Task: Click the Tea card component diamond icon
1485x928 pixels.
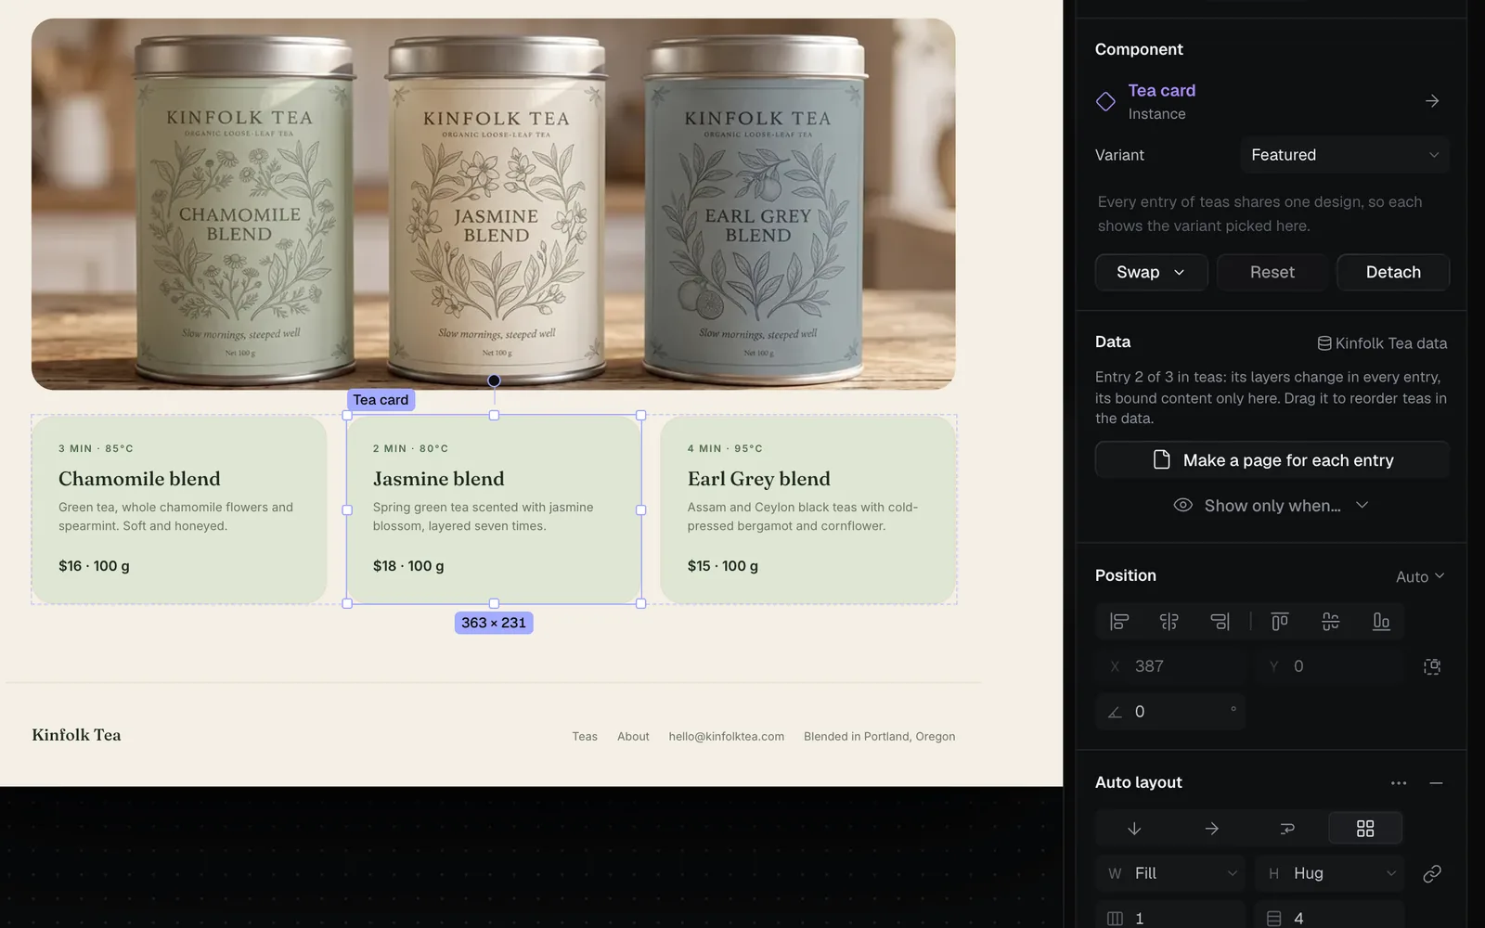Action: (1105, 101)
